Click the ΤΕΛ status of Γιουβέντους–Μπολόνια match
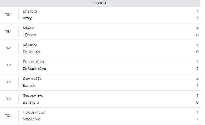205x125 pixels. pos(8,116)
